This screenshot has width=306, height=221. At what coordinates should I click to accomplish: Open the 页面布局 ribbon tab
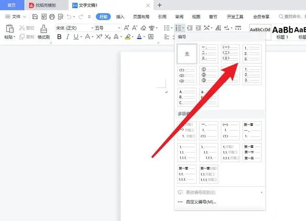141,17
